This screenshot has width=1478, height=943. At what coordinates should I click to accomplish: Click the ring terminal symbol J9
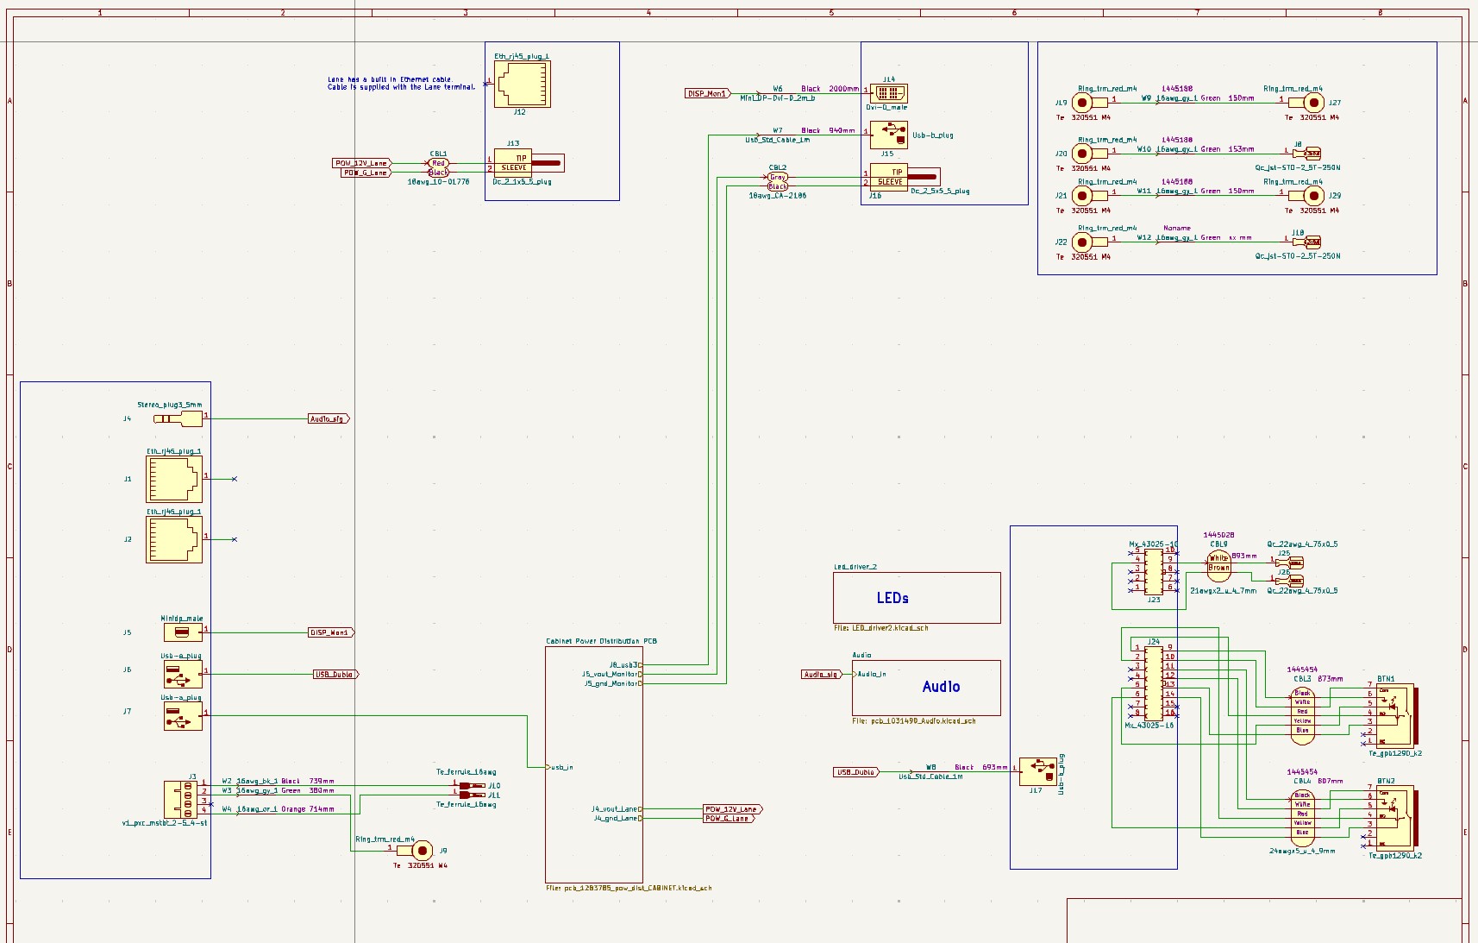[x=422, y=850]
